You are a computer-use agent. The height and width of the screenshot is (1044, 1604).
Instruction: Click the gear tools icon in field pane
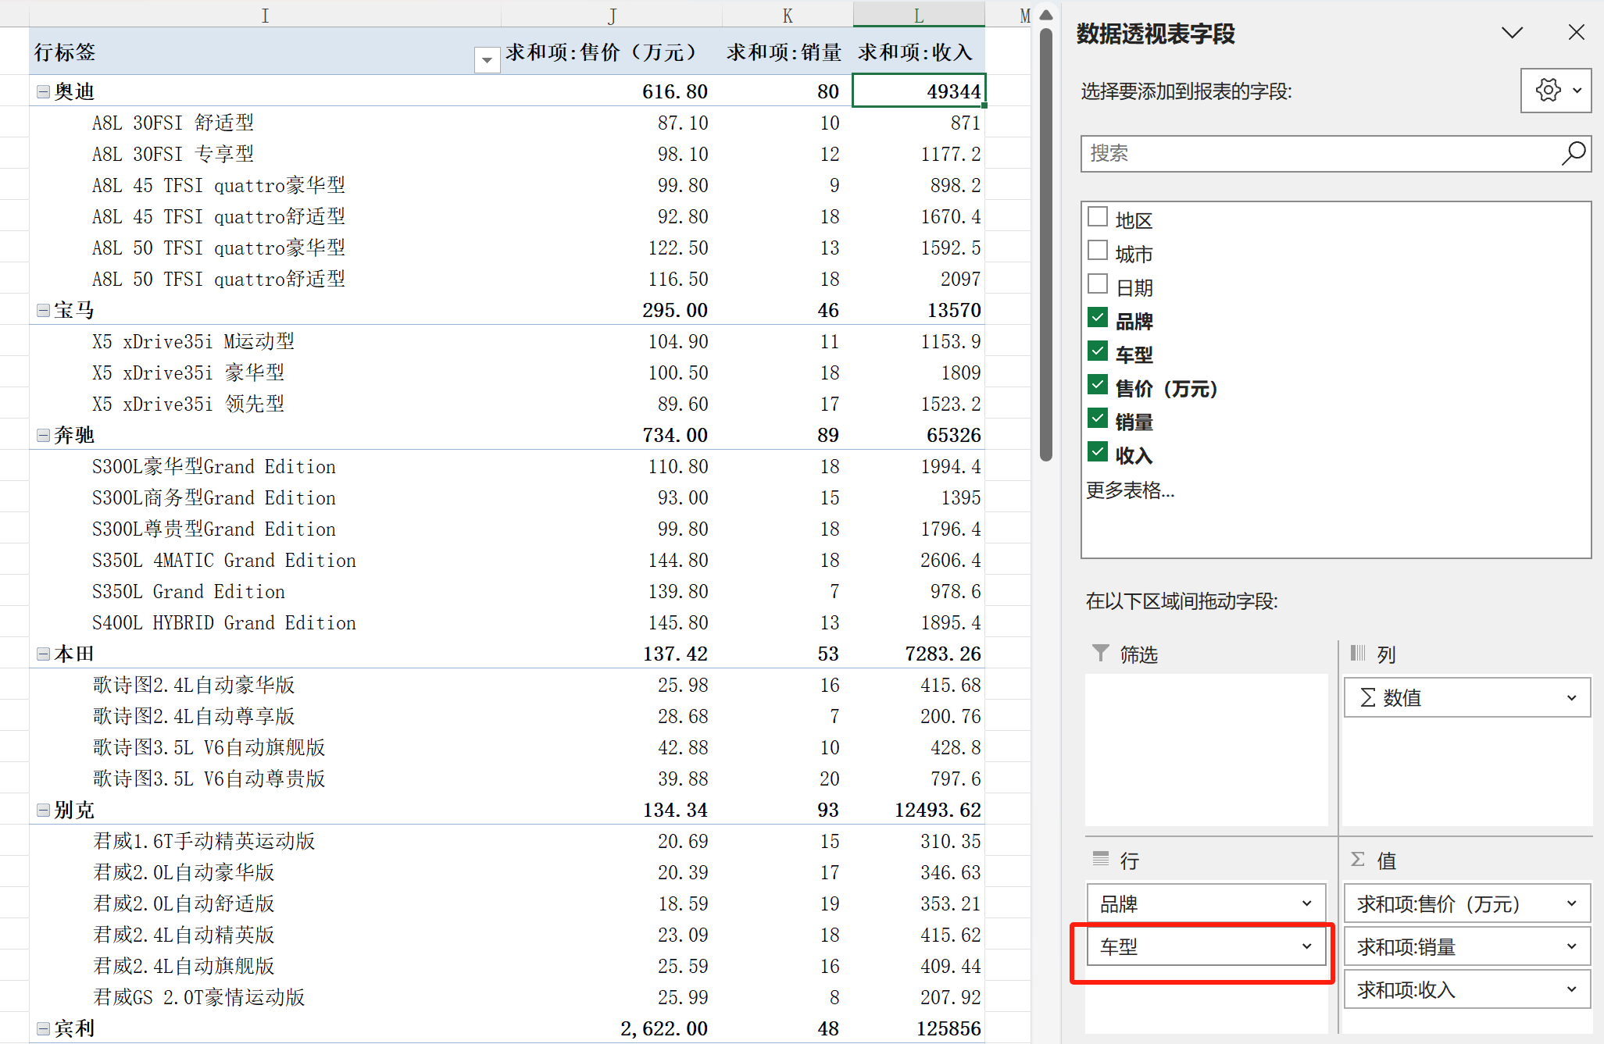1548,91
